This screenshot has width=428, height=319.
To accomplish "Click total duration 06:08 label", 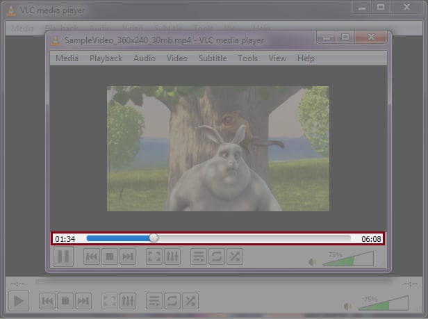I will pyautogui.click(x=371, y=239).
